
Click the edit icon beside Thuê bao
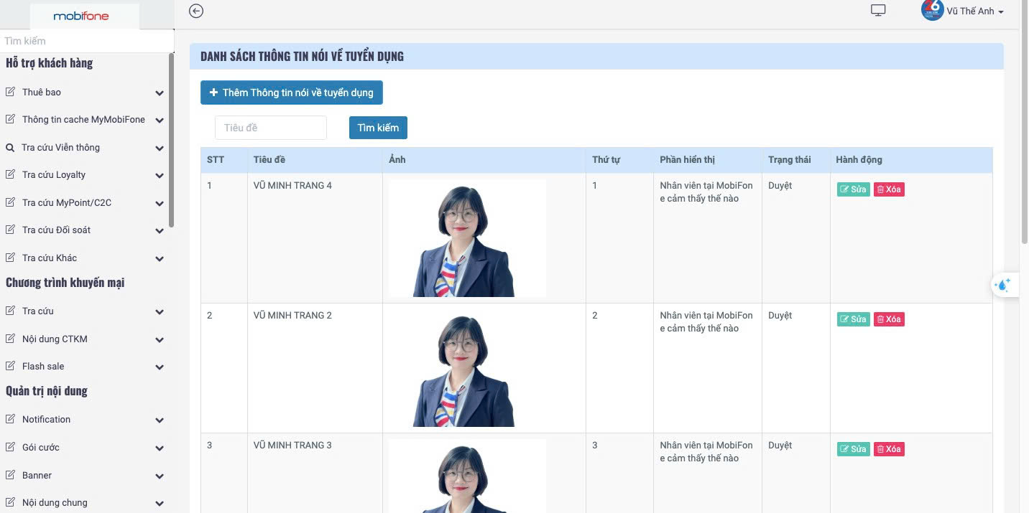pos(10,92)
